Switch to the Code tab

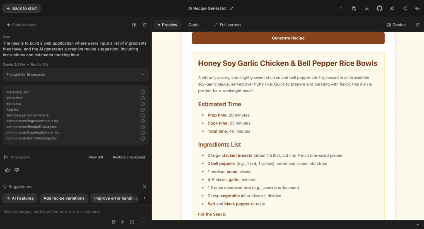[x=193, y=25]
